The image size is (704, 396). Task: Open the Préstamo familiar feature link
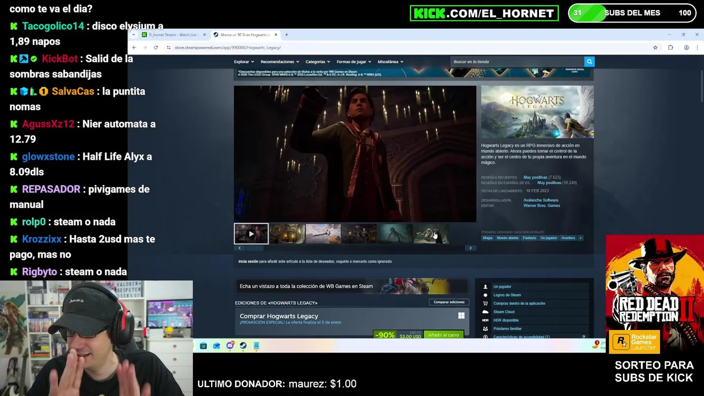click(507, 328)
